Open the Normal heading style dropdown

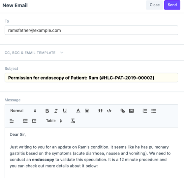click(23, 111)
